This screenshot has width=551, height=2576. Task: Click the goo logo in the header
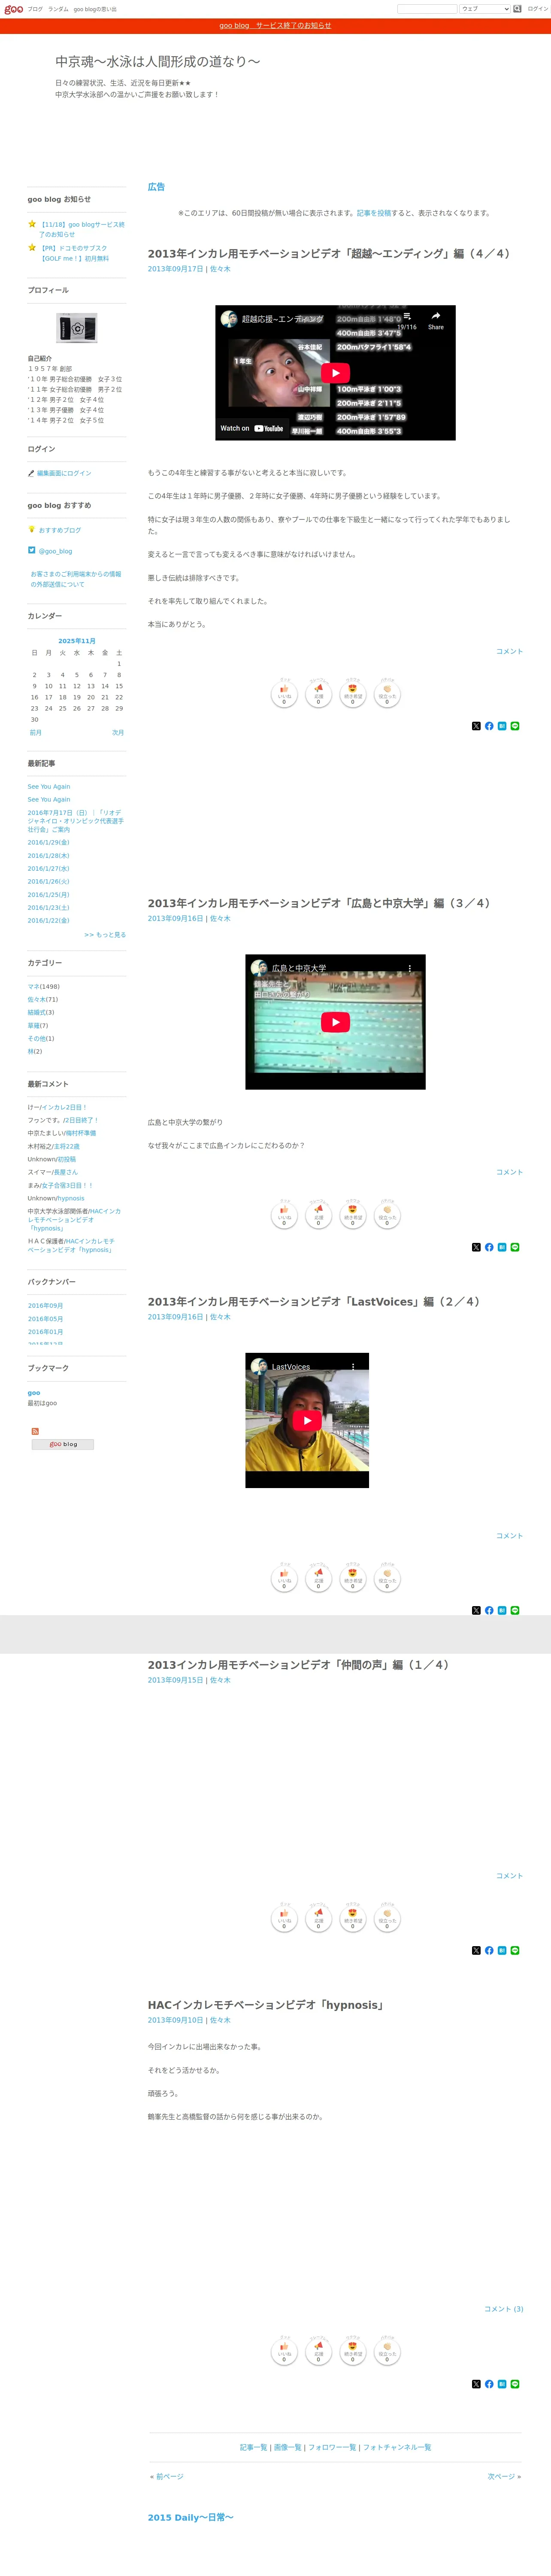pyautogui.click(x=13, y=9)
